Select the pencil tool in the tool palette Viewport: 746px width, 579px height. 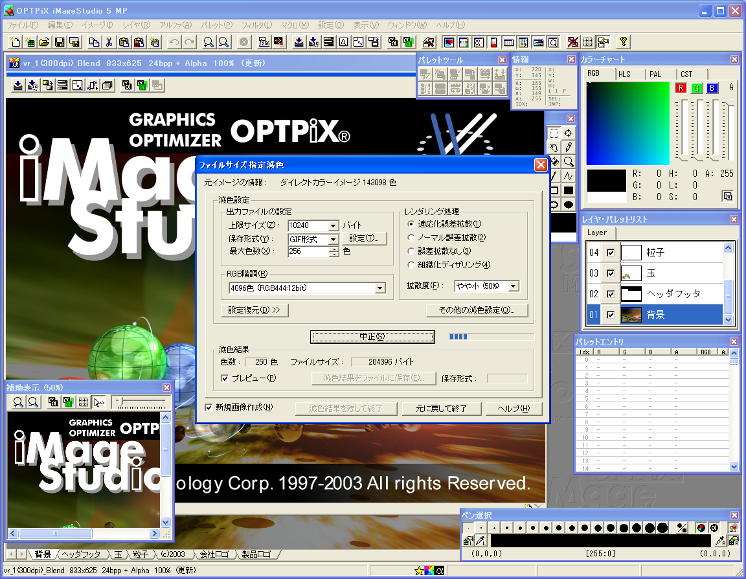pos(569,148)
